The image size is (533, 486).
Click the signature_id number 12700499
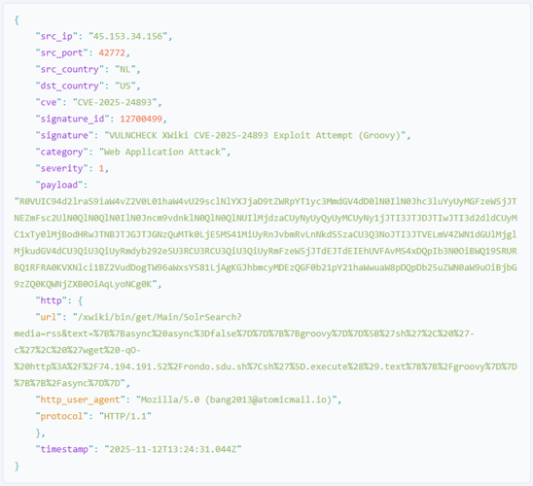click(141, 119)
